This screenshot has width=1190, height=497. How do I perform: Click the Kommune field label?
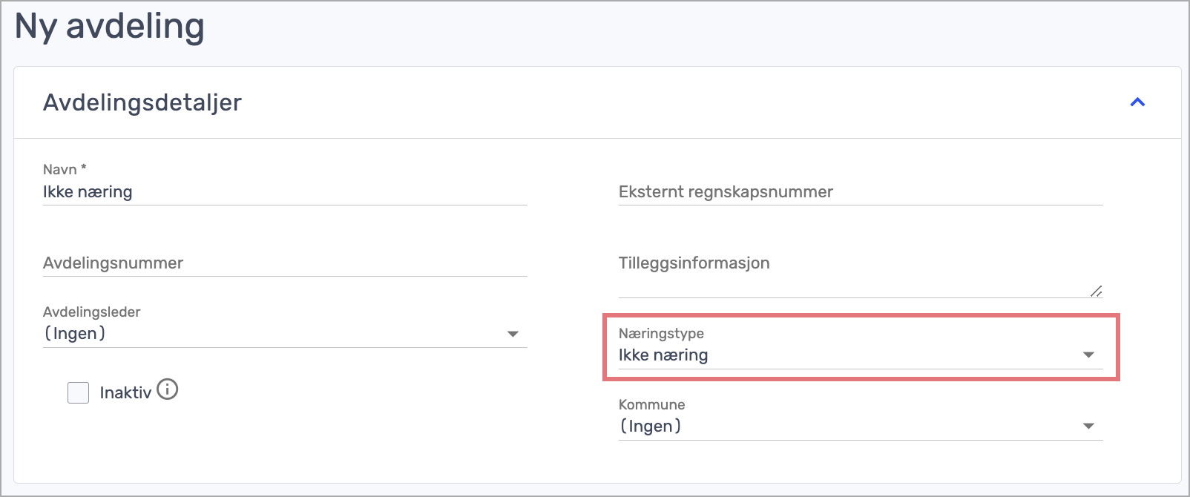(651, 404)
